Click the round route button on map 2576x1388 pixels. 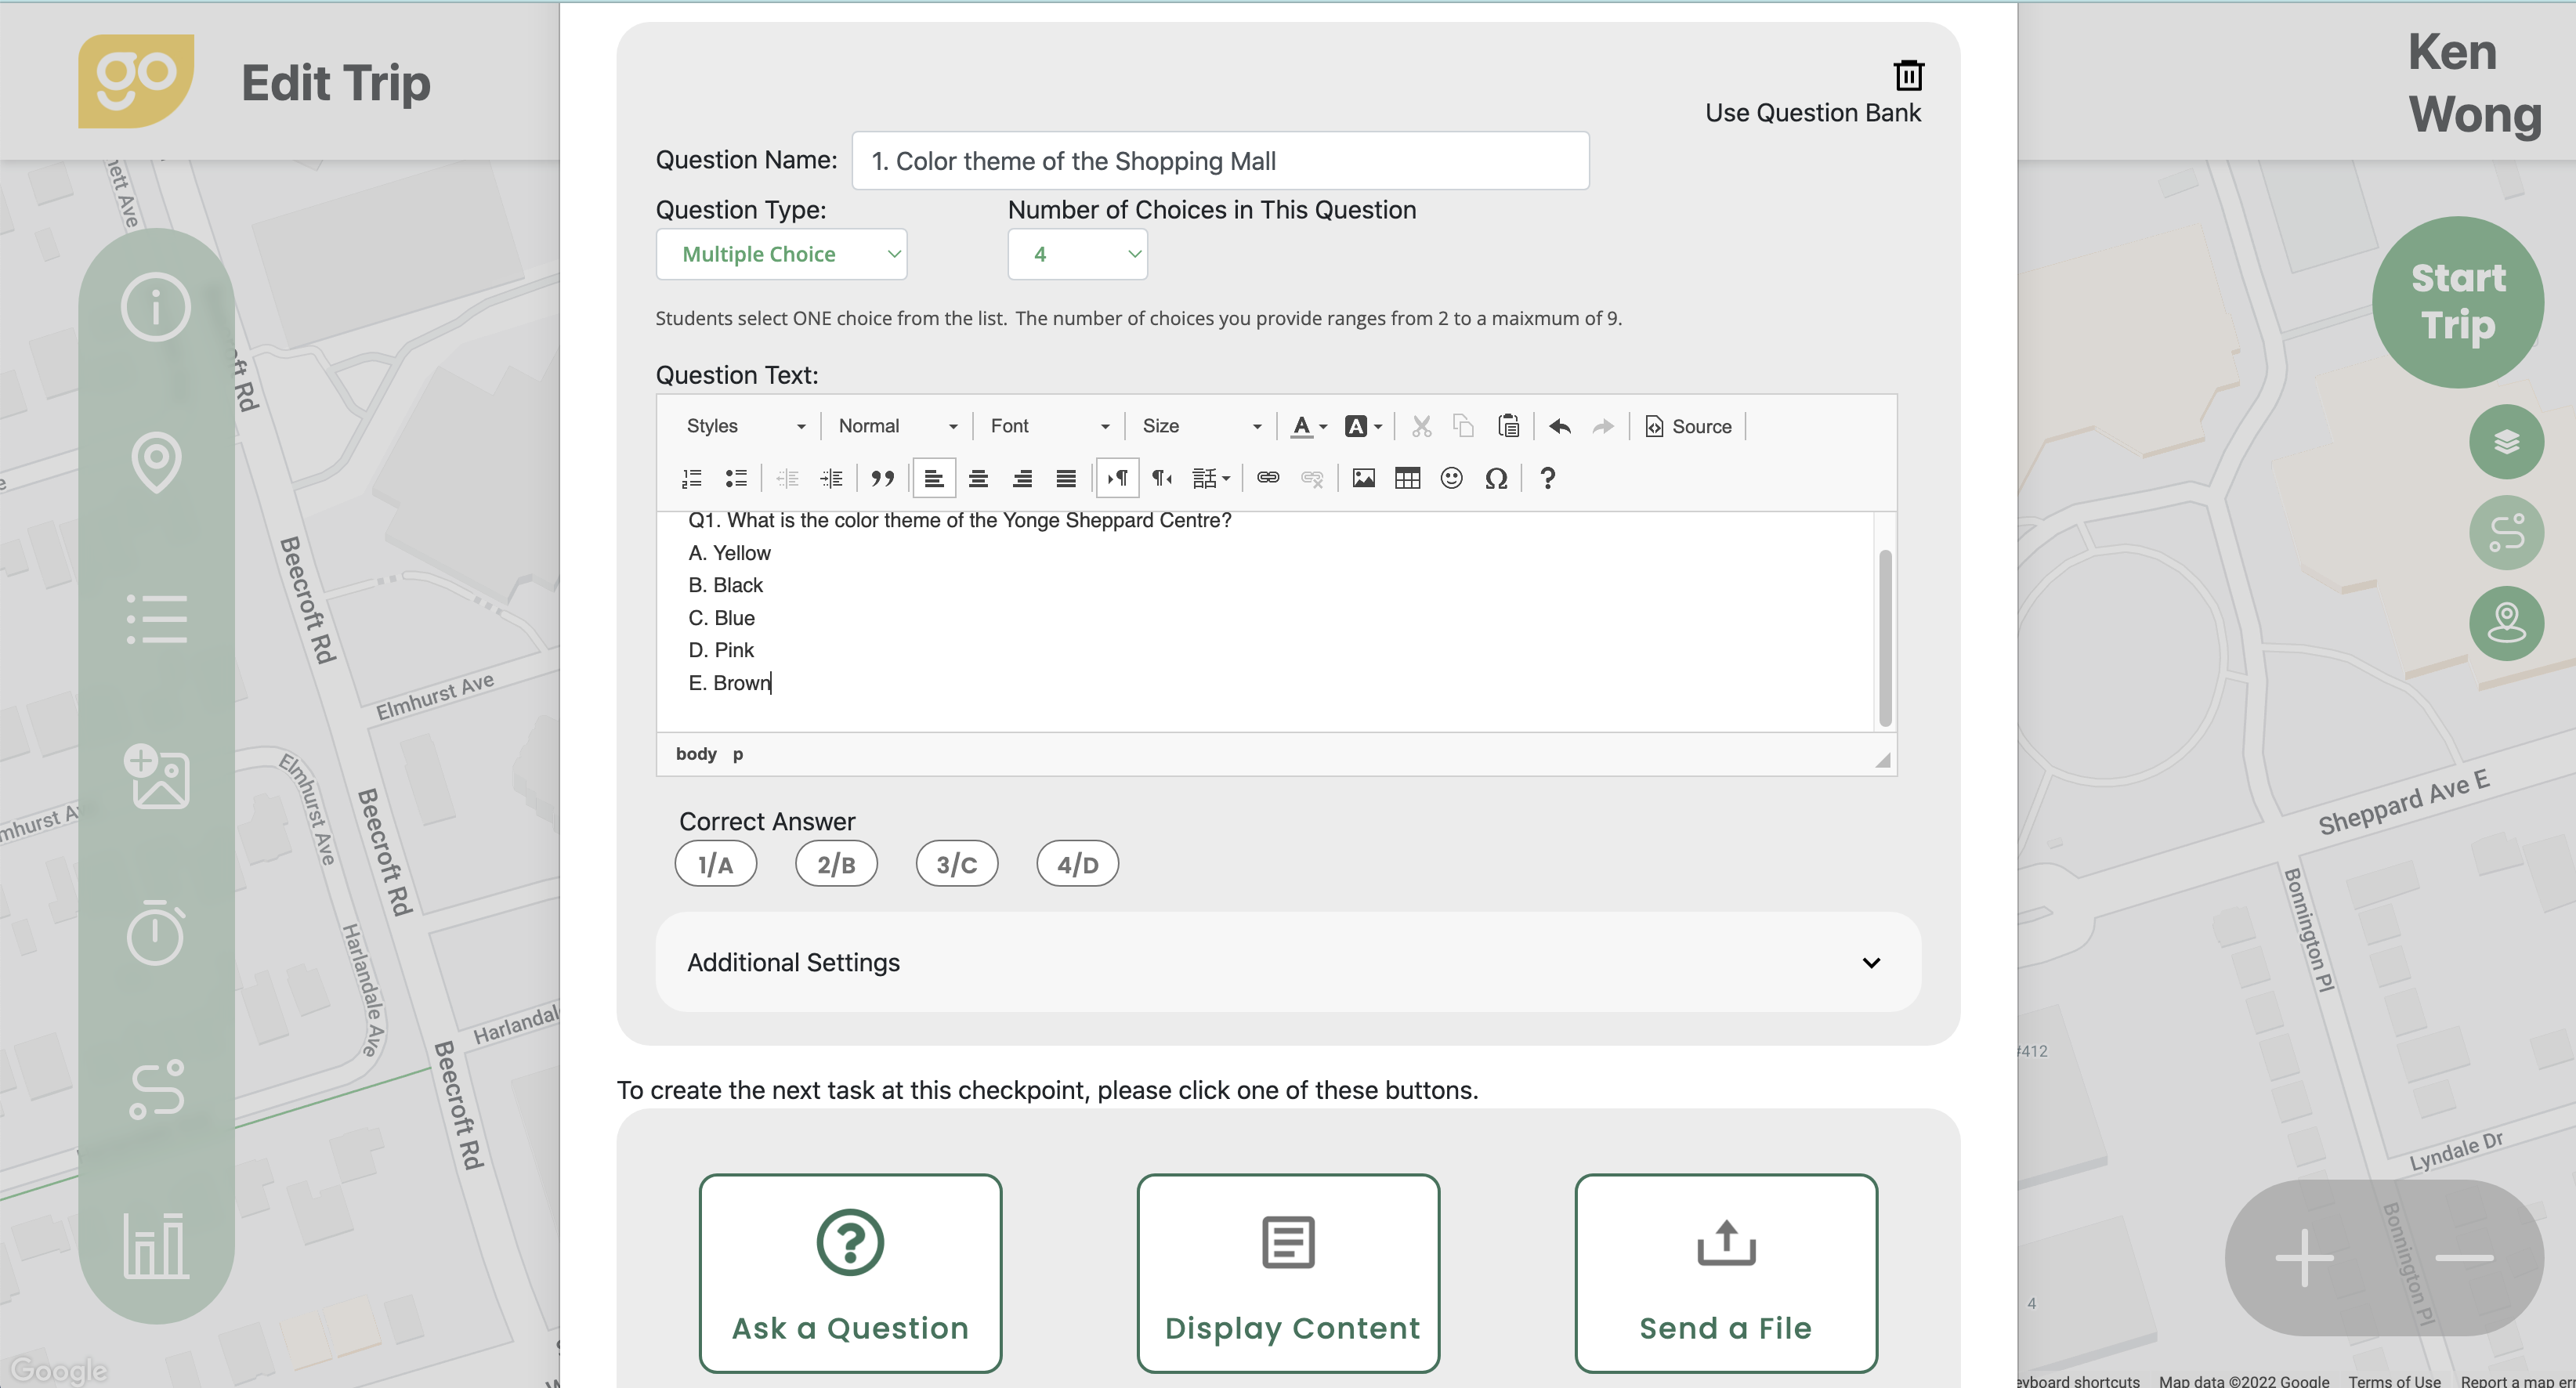2506,533
